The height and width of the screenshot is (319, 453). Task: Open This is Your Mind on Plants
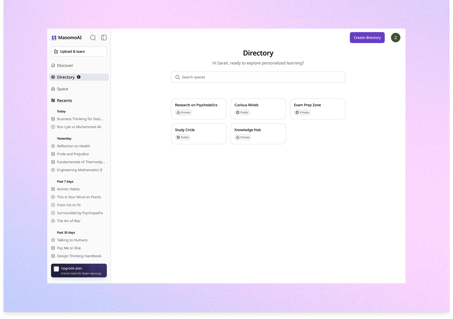(x=79, y=197)
